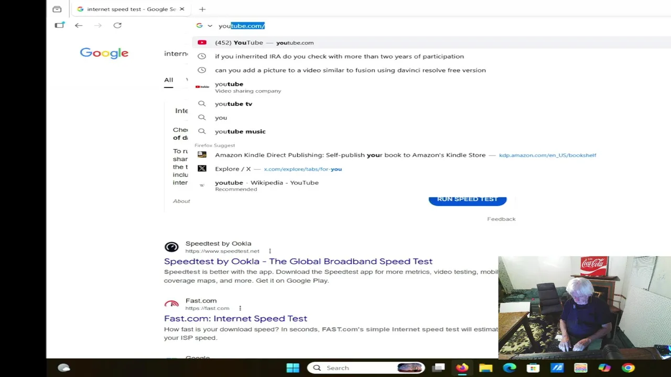Click the taskbar Search box
The image size is (671, 377).
tap(366, 368)
